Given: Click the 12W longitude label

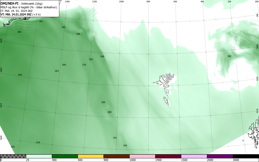Looking at the screenshot, I should pos(94,2).
